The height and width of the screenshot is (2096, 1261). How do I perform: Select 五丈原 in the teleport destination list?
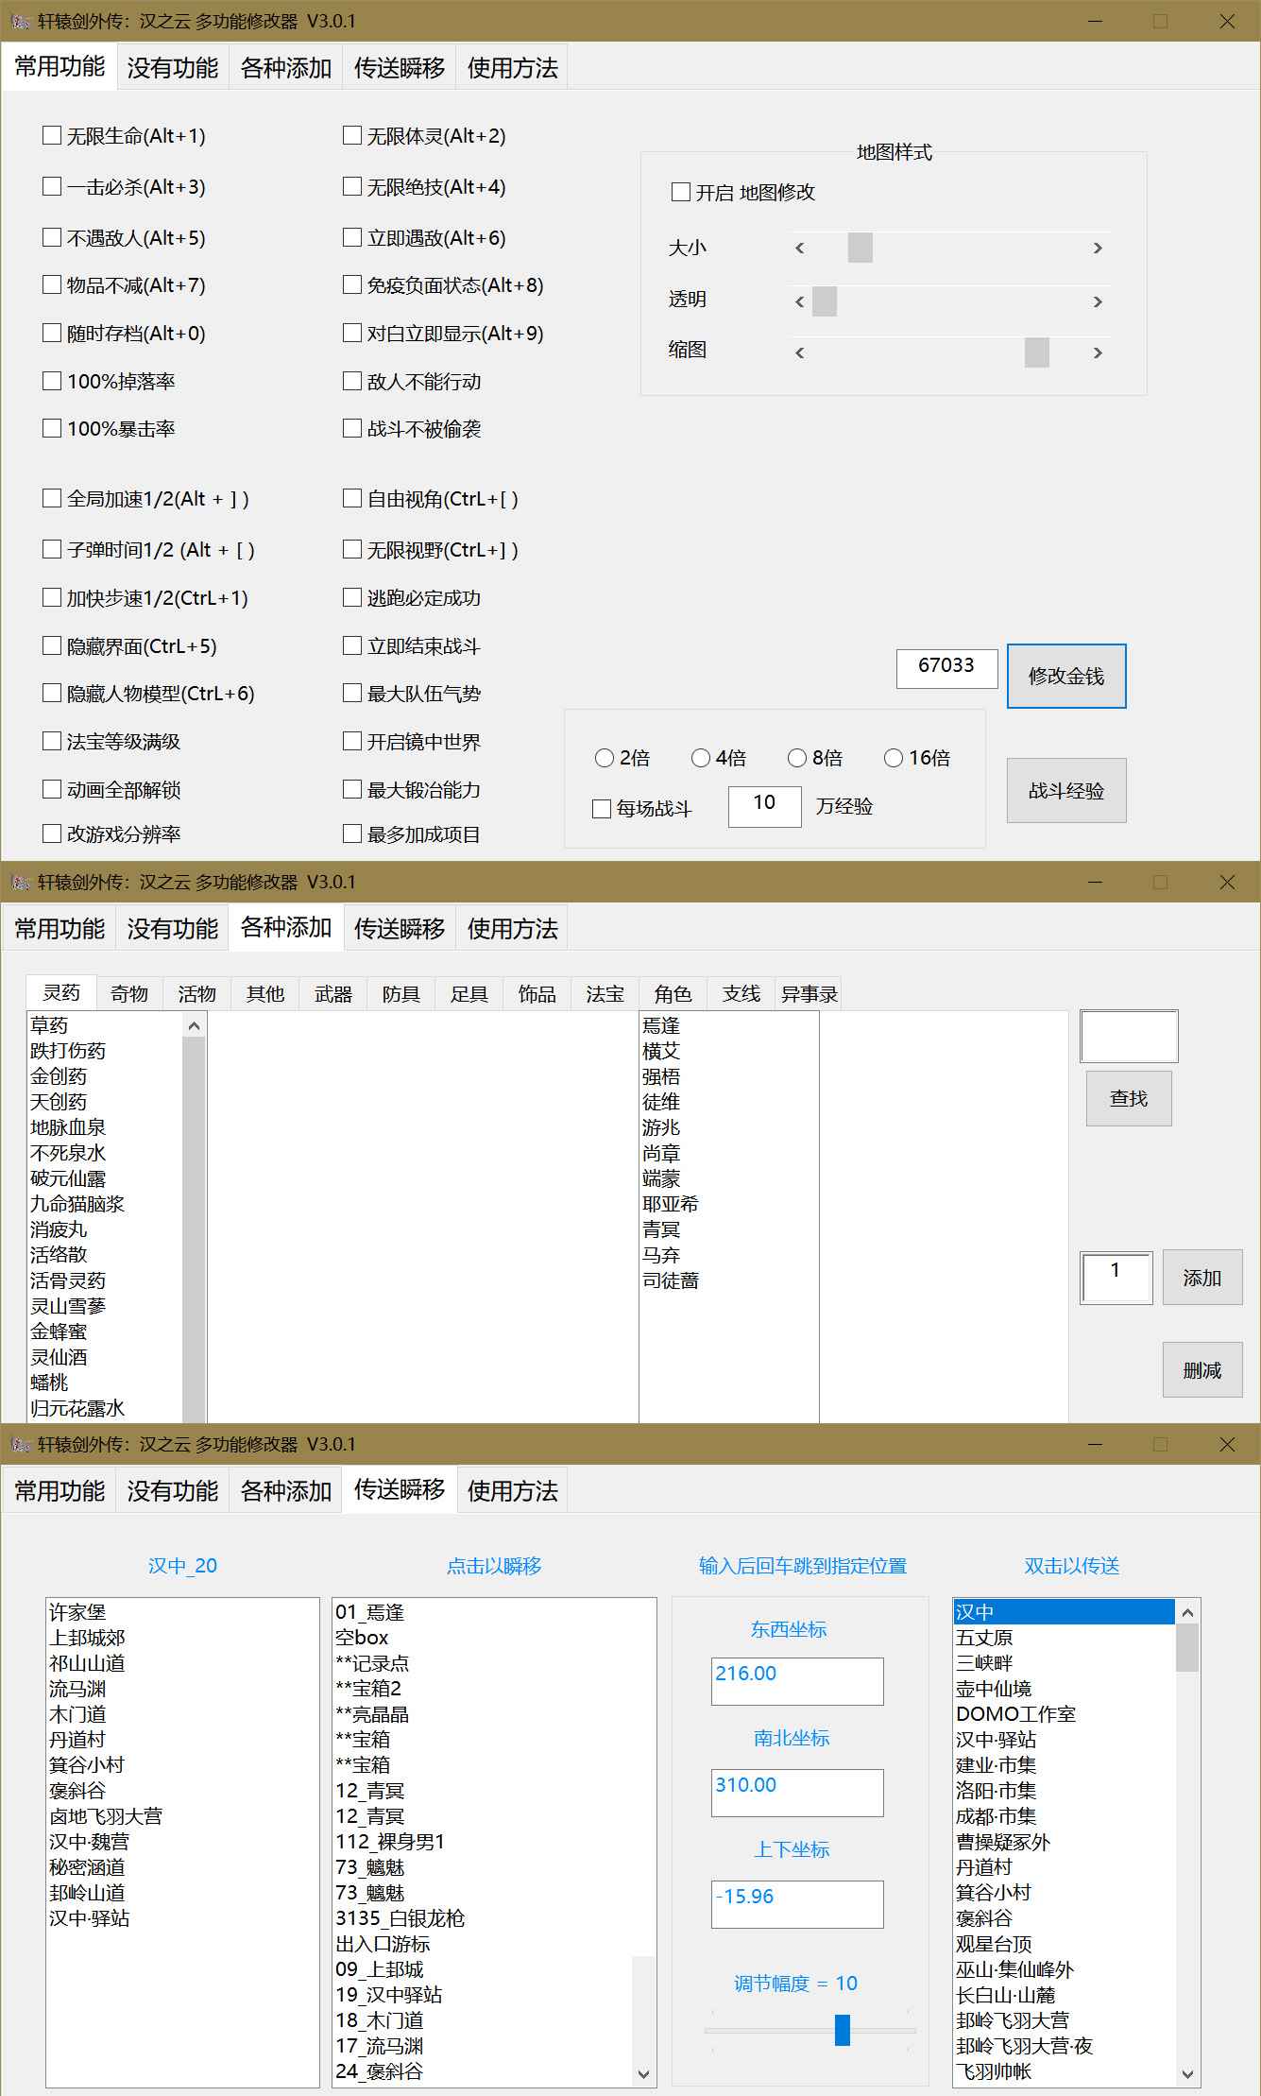pyautogui.click(x=983, y=1638)
